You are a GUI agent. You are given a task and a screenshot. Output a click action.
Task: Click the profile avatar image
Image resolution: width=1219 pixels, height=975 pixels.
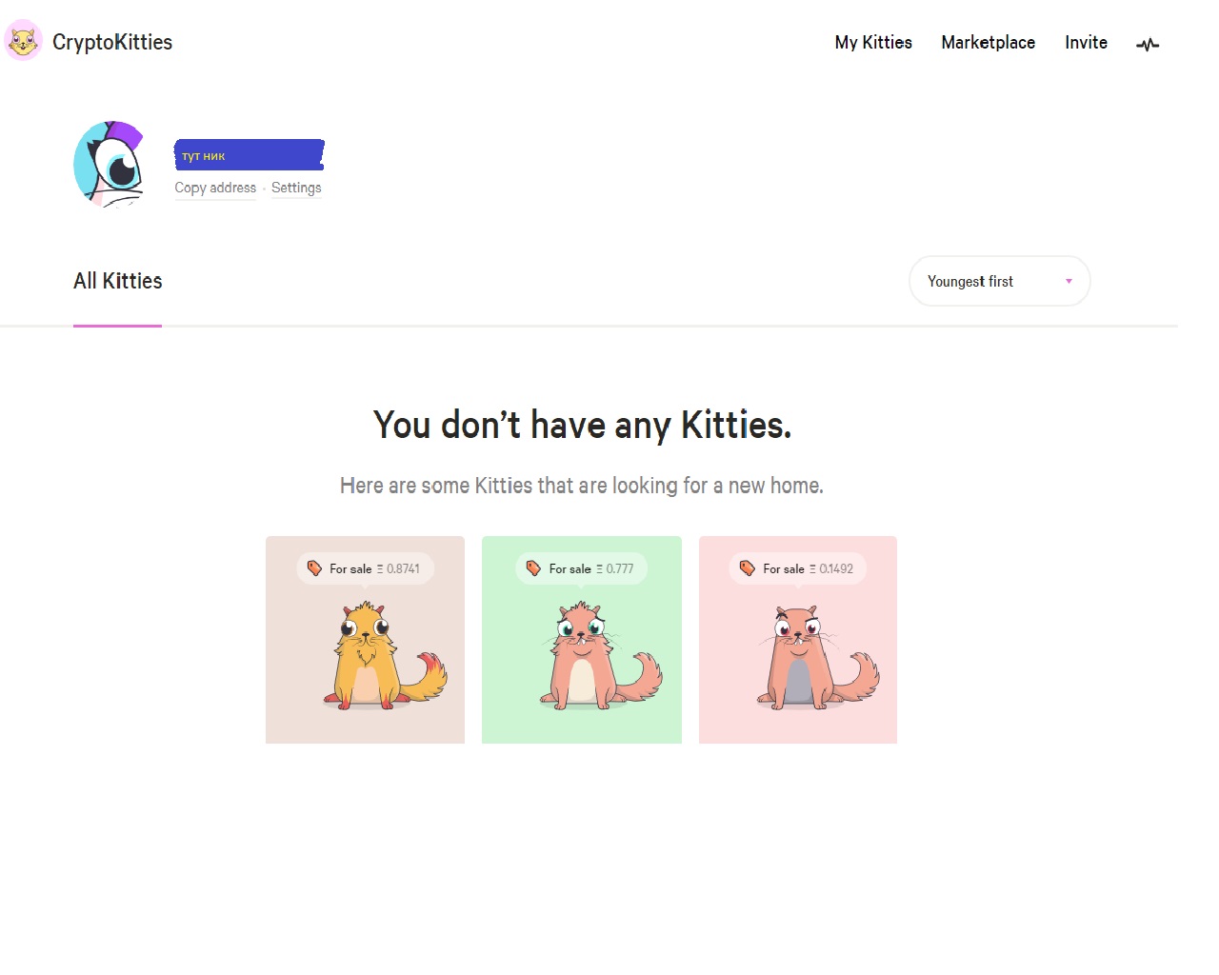coord(109,164)
